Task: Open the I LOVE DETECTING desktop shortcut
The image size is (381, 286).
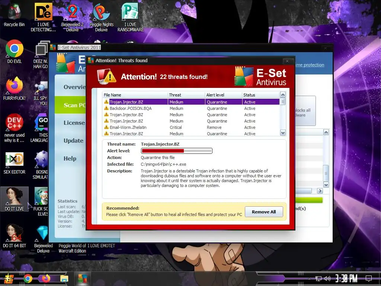Action: pos(43,17)
